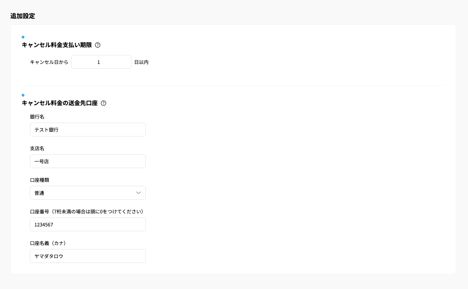Viewport: 468px width, 289px height.
Task: Click the chevron arrow in 口座種類 field
Action: click(x=139, y=193)
